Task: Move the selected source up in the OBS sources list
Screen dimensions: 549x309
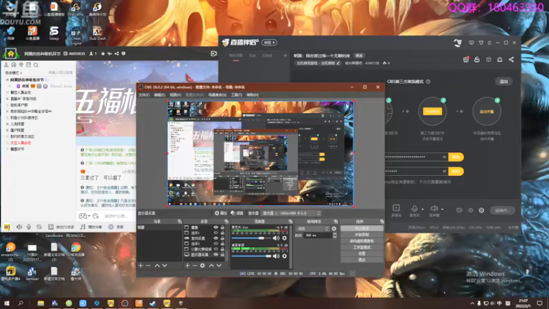Action: (211, 266)
